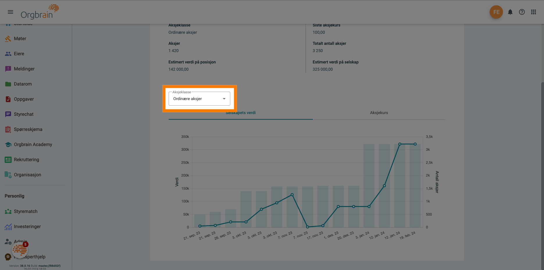Switch to the Selskapets verdi tab

[x=240, y=113]
